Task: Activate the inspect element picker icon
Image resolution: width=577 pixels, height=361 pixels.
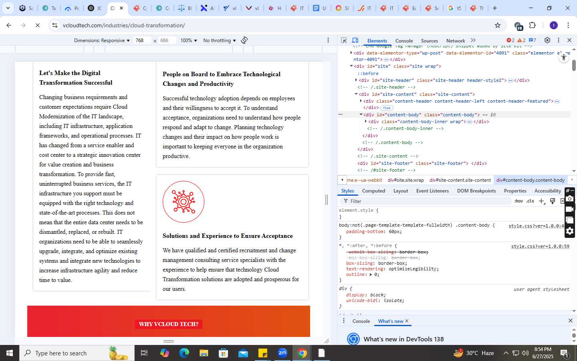Action: point(344,40)
